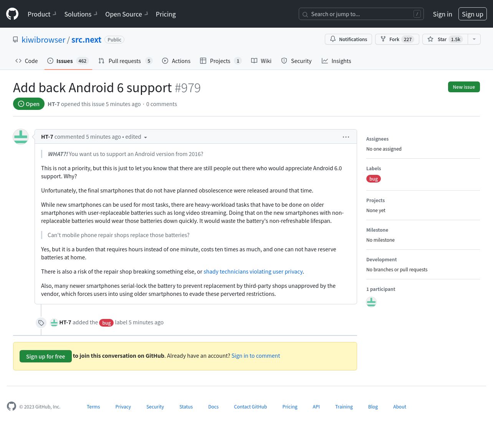Open the Product dropdown menu
The image size is (493, 430).
pyautogui.click(x=42, y=14)
